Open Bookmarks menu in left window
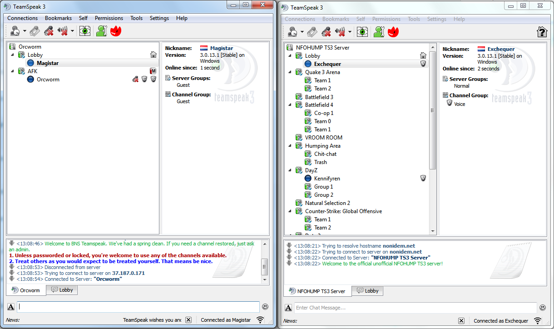The width and height of the screenshot is (554, 329). [x=58, y=18]
